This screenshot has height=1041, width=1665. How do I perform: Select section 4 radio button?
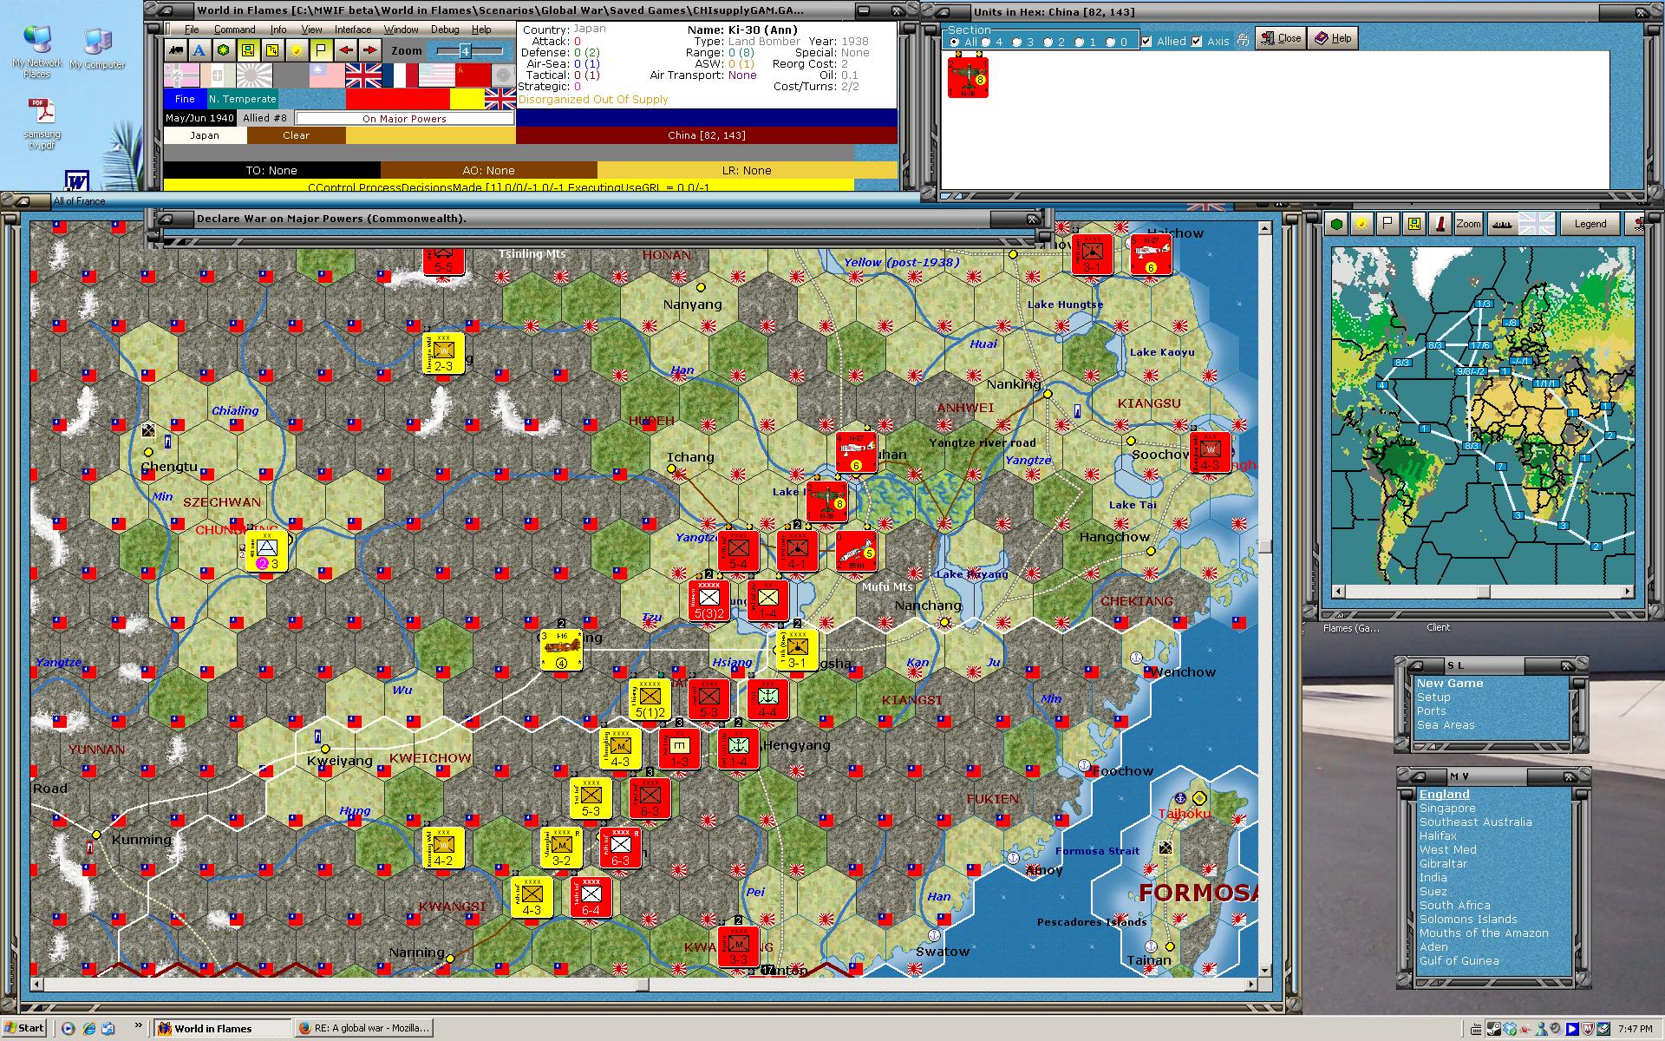pos(986,42)
